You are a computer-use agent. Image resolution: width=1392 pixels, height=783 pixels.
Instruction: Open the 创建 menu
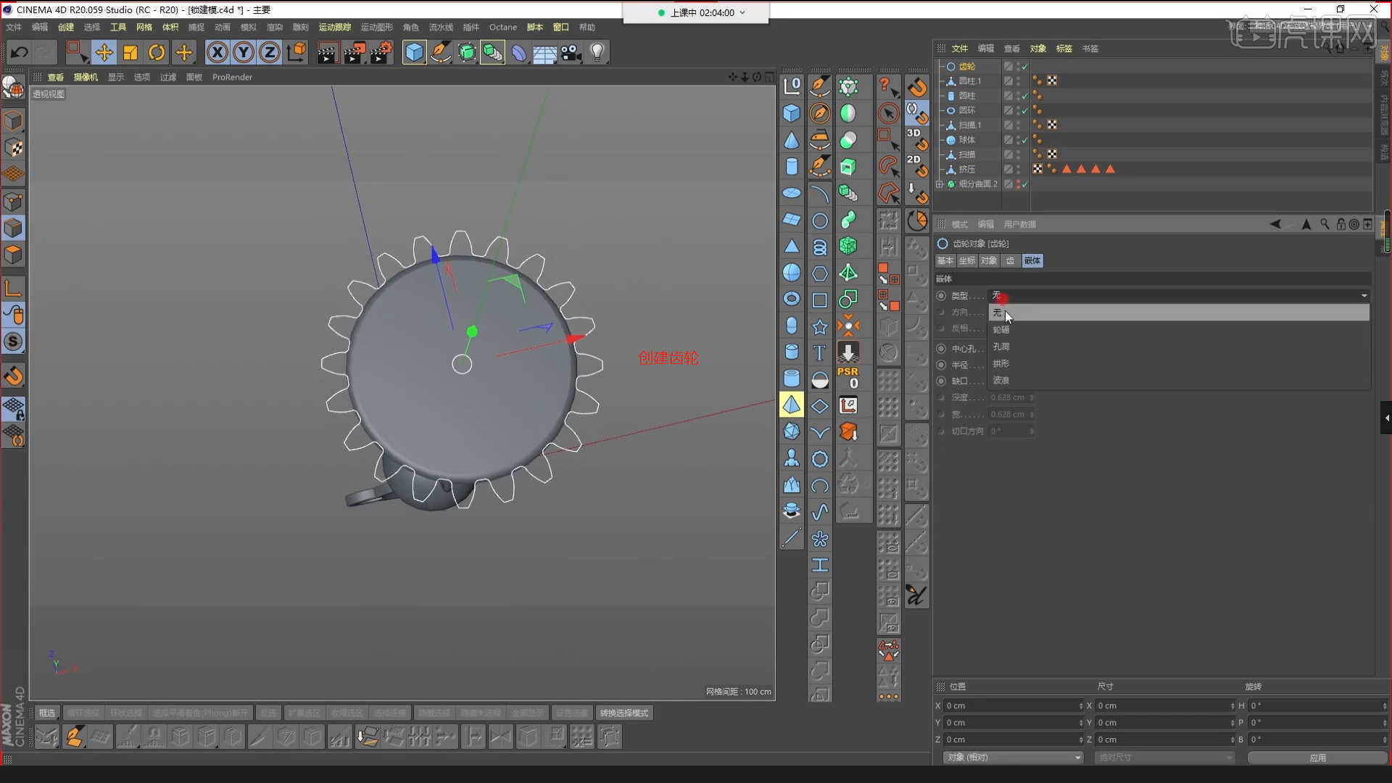click(x=66, y=27)
